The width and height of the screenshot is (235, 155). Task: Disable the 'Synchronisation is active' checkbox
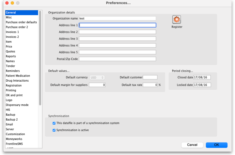click(54, 130)
